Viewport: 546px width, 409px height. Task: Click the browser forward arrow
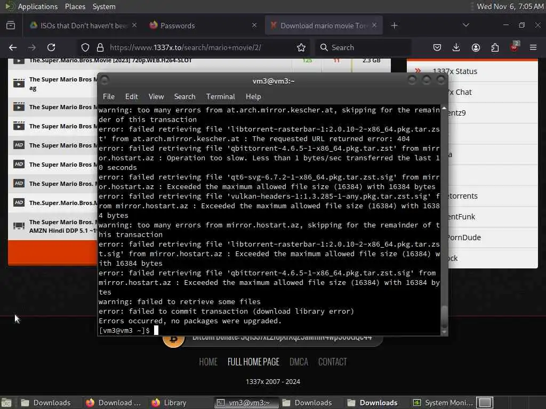tap(31, 47)
